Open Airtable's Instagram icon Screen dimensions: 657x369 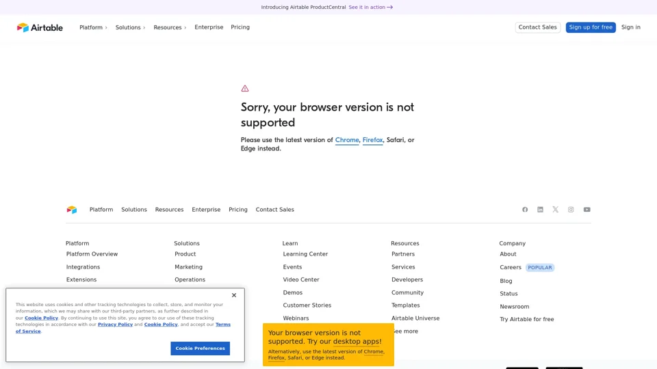pyautogui.click(x=571, y=210)
